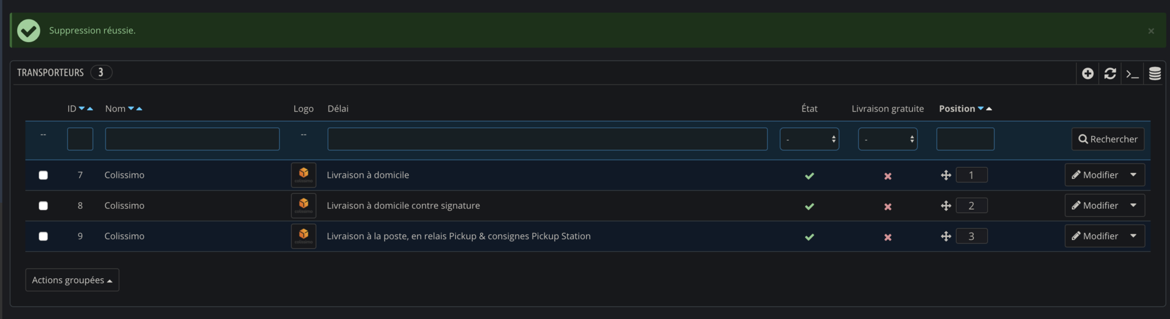This screenshot has height=319, width=1170.
Task: Click Modifier for carrier ID 8
Action: point(1095,206)
